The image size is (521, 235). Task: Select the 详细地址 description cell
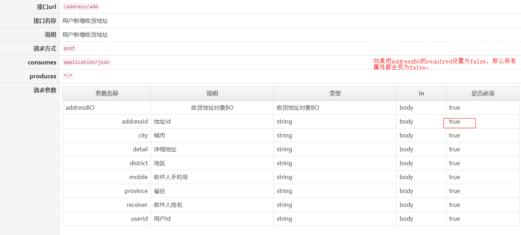[x=165, y=149]
